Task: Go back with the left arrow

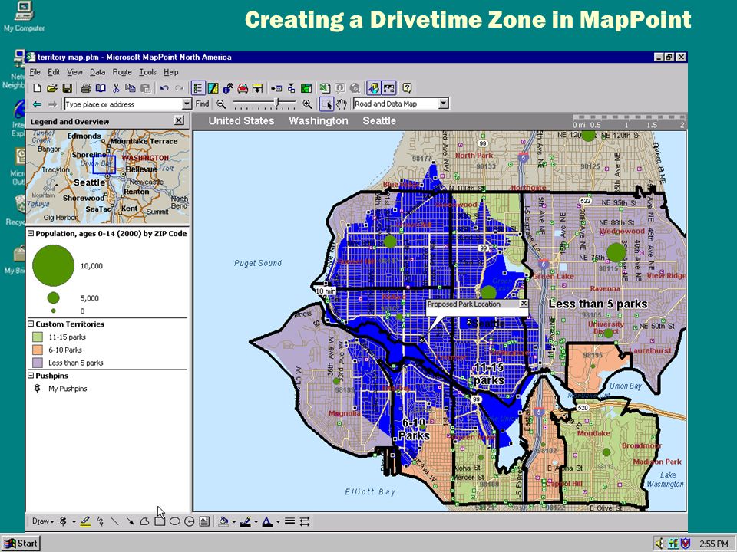Action: click(x=37, y=104)
